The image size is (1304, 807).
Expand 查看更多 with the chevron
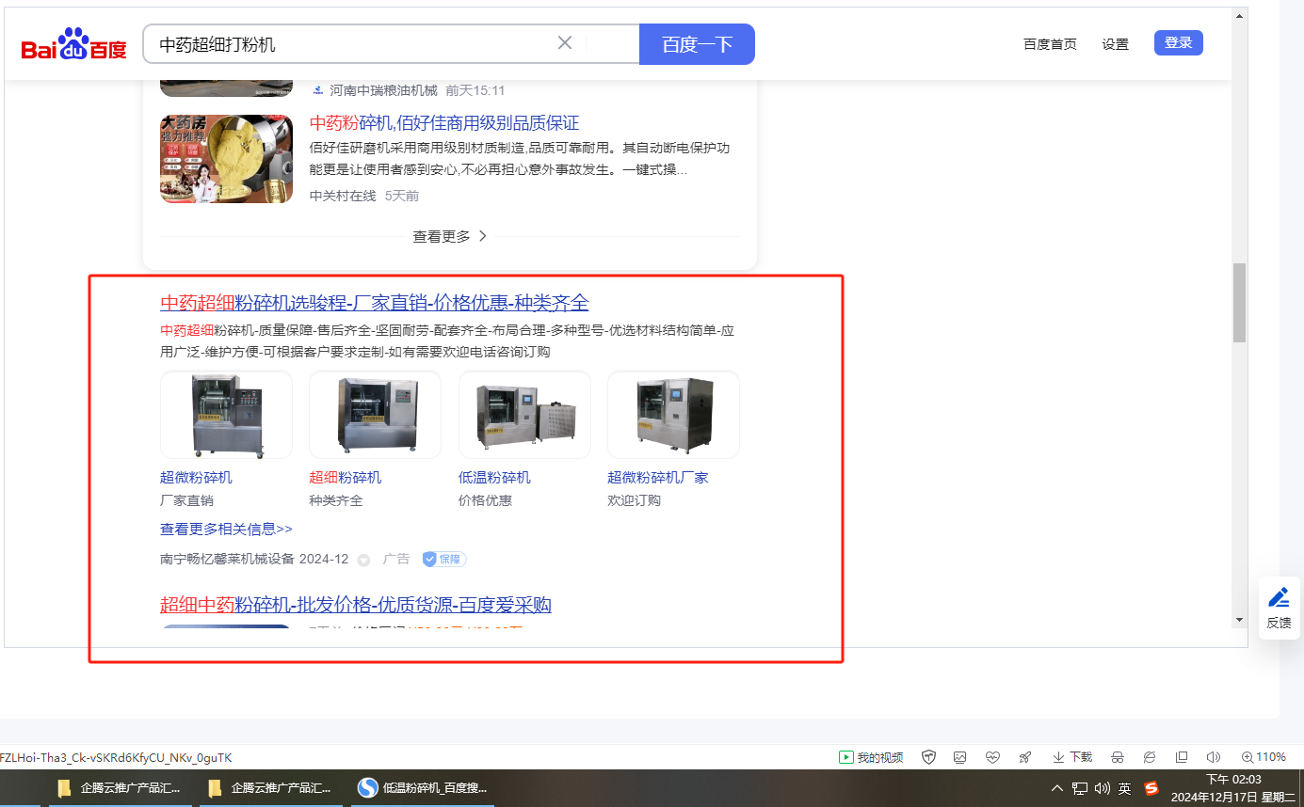(450, 236)
